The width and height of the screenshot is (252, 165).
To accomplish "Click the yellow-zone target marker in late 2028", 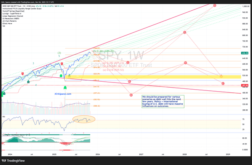I will point(221,76).
